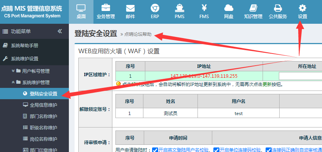Click 功能菜单 sidebar header text
Viewport: 322px width, 152px height.
coord(21,31)
